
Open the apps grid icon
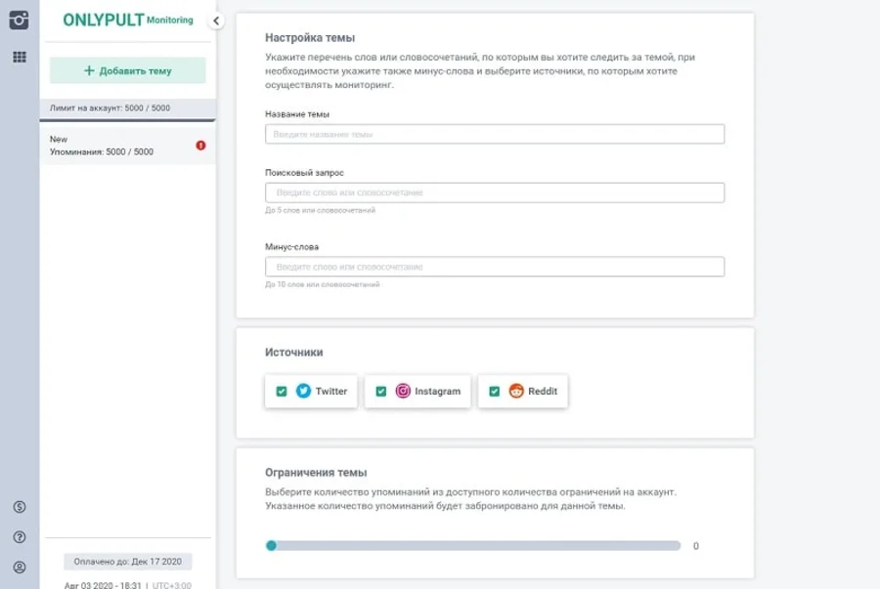[20, 57]
